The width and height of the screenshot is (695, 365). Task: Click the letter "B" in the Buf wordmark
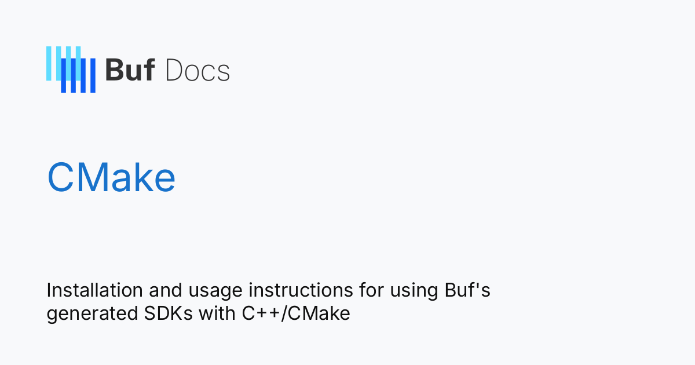[113, 71]
